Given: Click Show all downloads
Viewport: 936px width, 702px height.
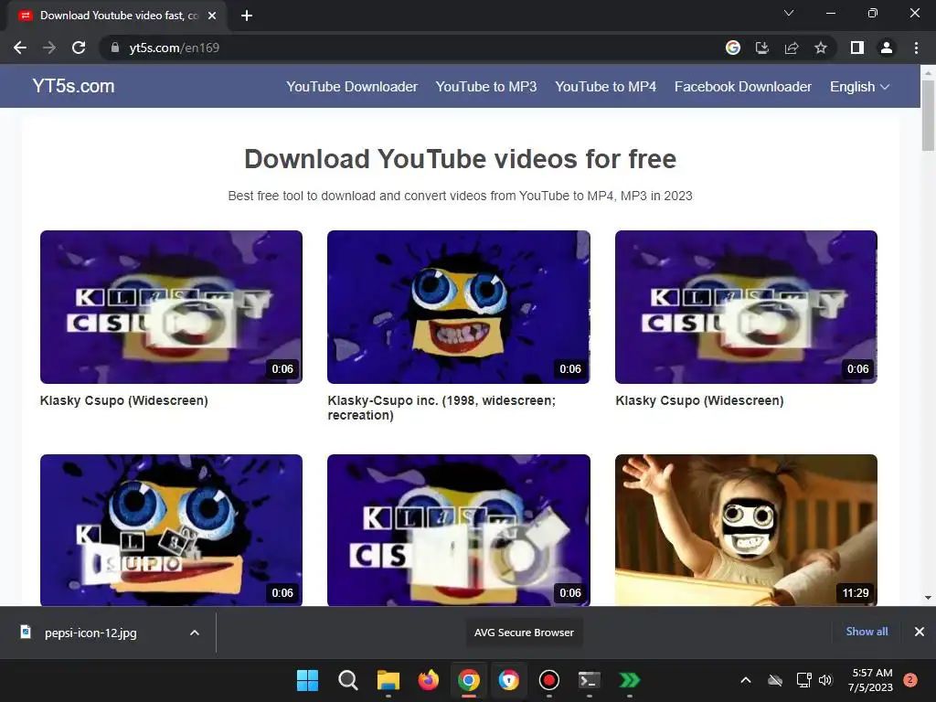Looking at the screenshot, I should 867,632.
